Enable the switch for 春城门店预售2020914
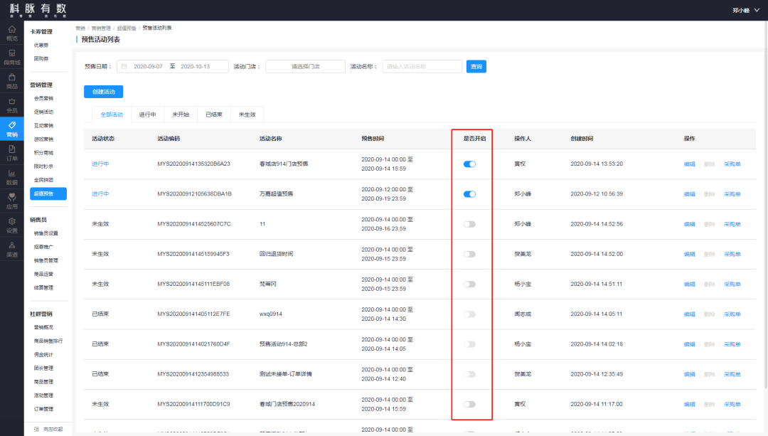Image resolution: width=768 pixels, height=436 pixels. pyautogui.click(x=469, y=404)
